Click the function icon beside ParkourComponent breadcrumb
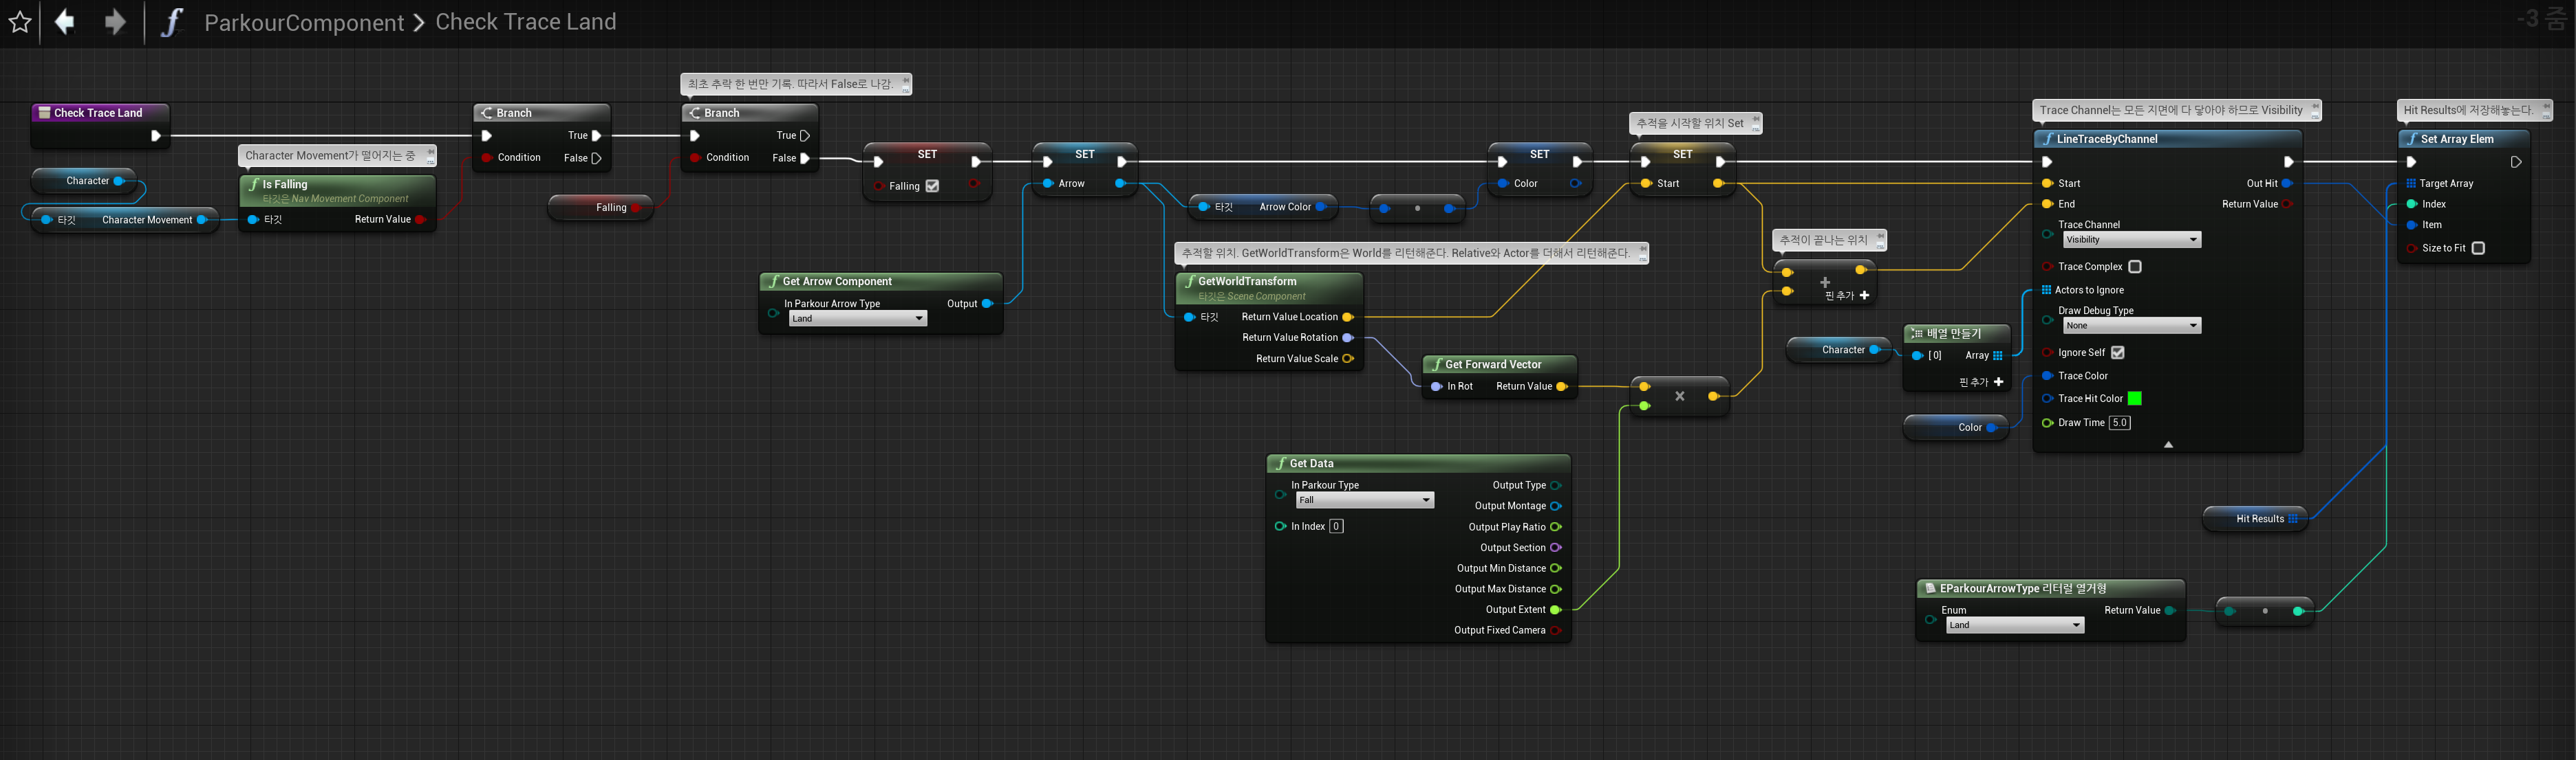 click(x=172, y=22)
